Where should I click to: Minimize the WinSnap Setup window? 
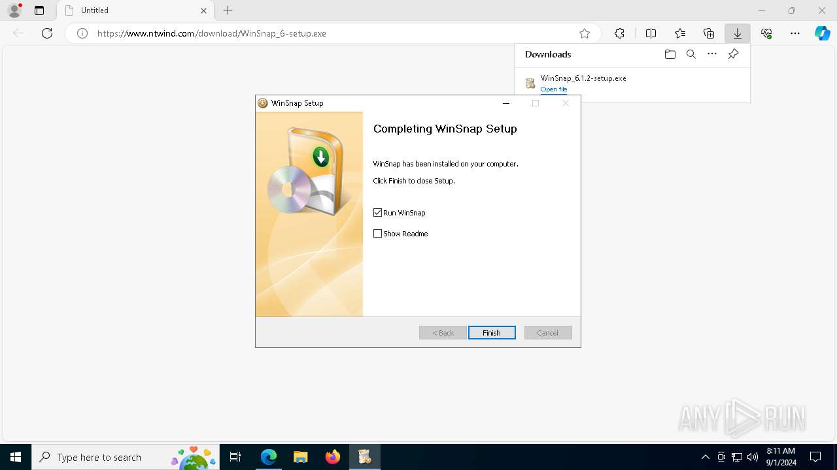point(506,103)
